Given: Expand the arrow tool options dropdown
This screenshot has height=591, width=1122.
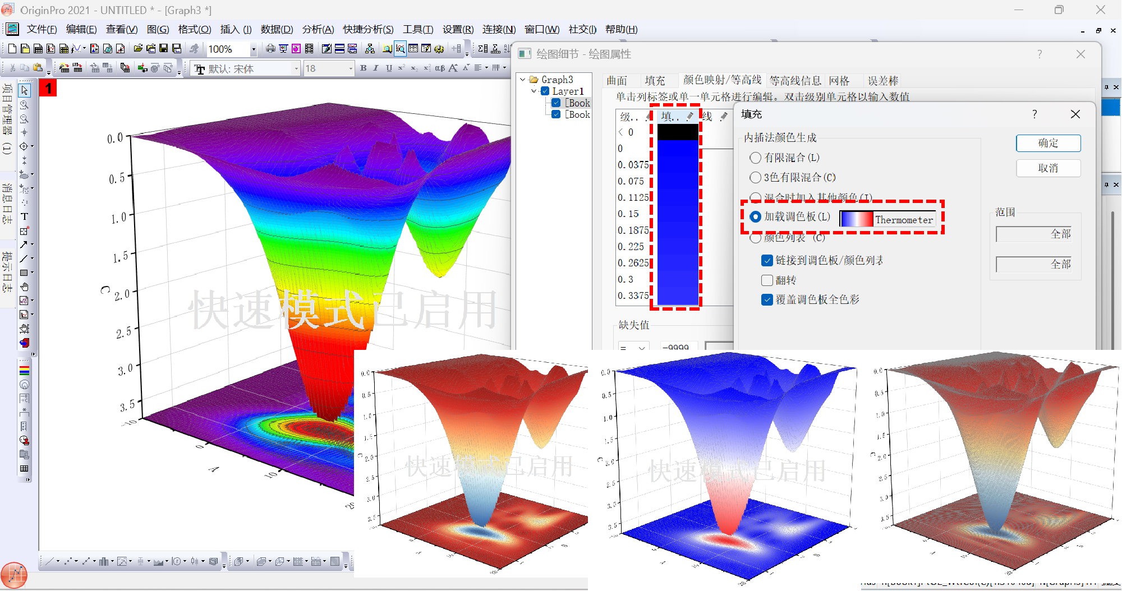Looking at the screenshot, I should [x=32, y=244].
